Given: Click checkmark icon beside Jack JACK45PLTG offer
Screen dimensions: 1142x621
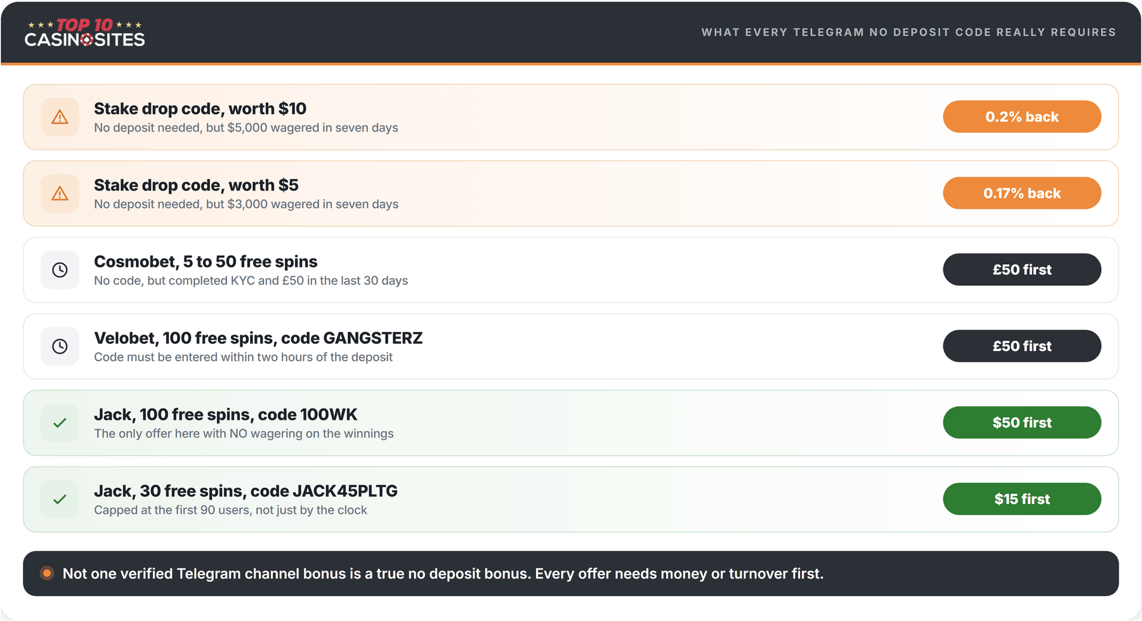Looking at the screenshot, I should tap(60, 499).
